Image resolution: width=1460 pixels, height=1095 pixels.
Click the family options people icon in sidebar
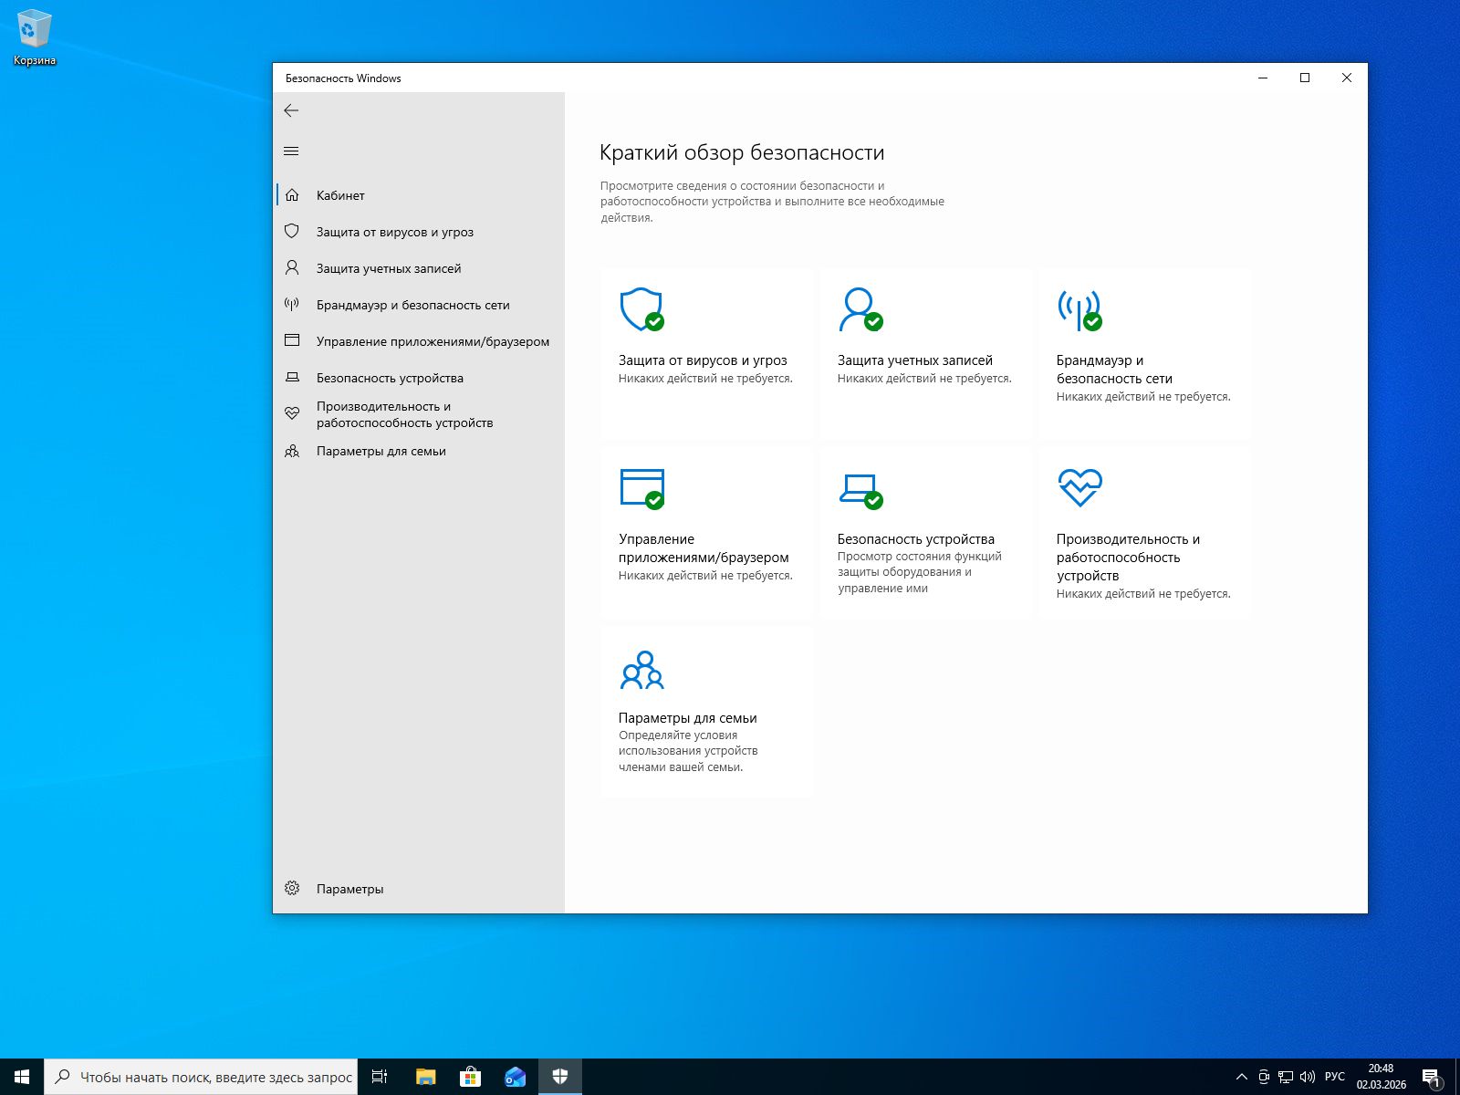[292, 451]
